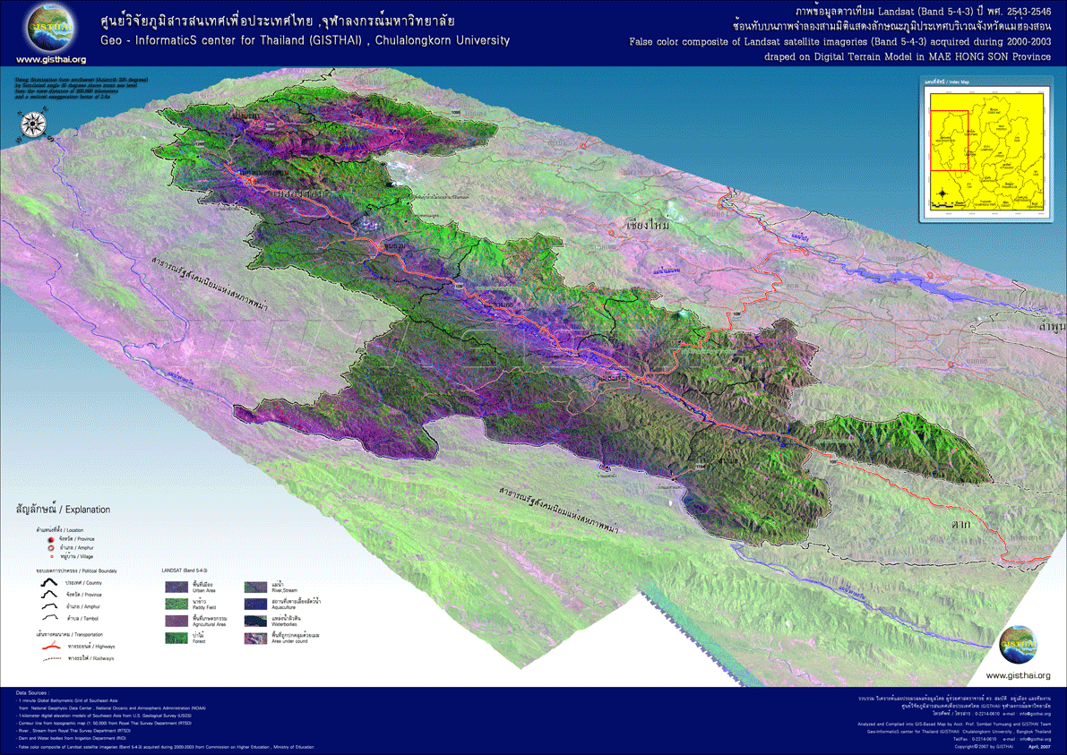Click the illumination note at top left
Viewport: 1067px width, 755px height.
[x=82, y=89]
